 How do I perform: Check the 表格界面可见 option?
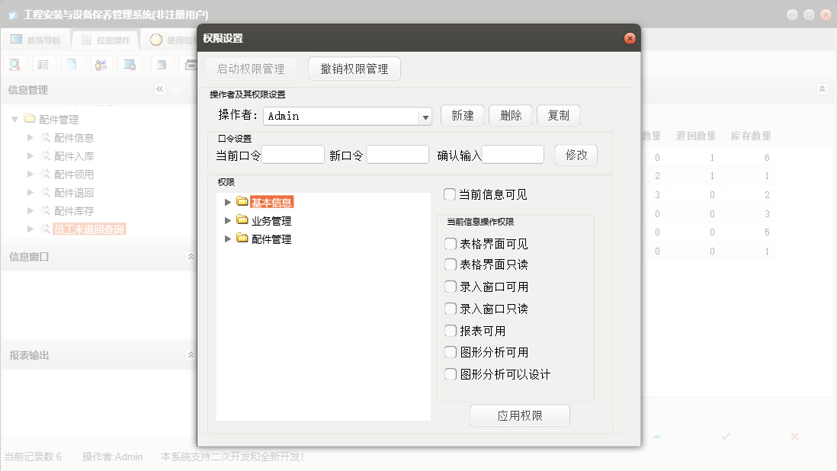451,244
